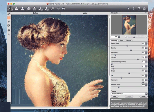The height and width of the screenshot is (112, 154).
Task: Click the Density slider handle
Action: coord(131,50)
